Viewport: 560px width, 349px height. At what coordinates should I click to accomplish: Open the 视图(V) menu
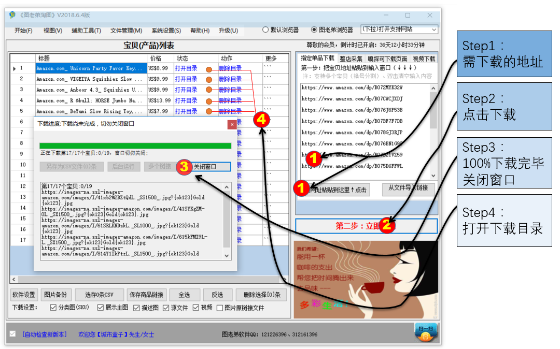[53, 31]
